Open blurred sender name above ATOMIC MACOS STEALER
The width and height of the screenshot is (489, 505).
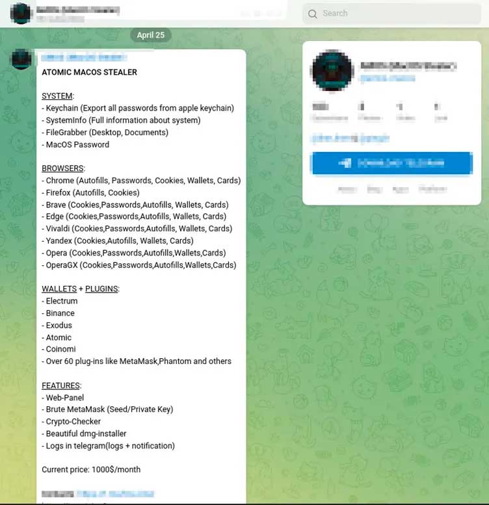click(x=84, y=58)
